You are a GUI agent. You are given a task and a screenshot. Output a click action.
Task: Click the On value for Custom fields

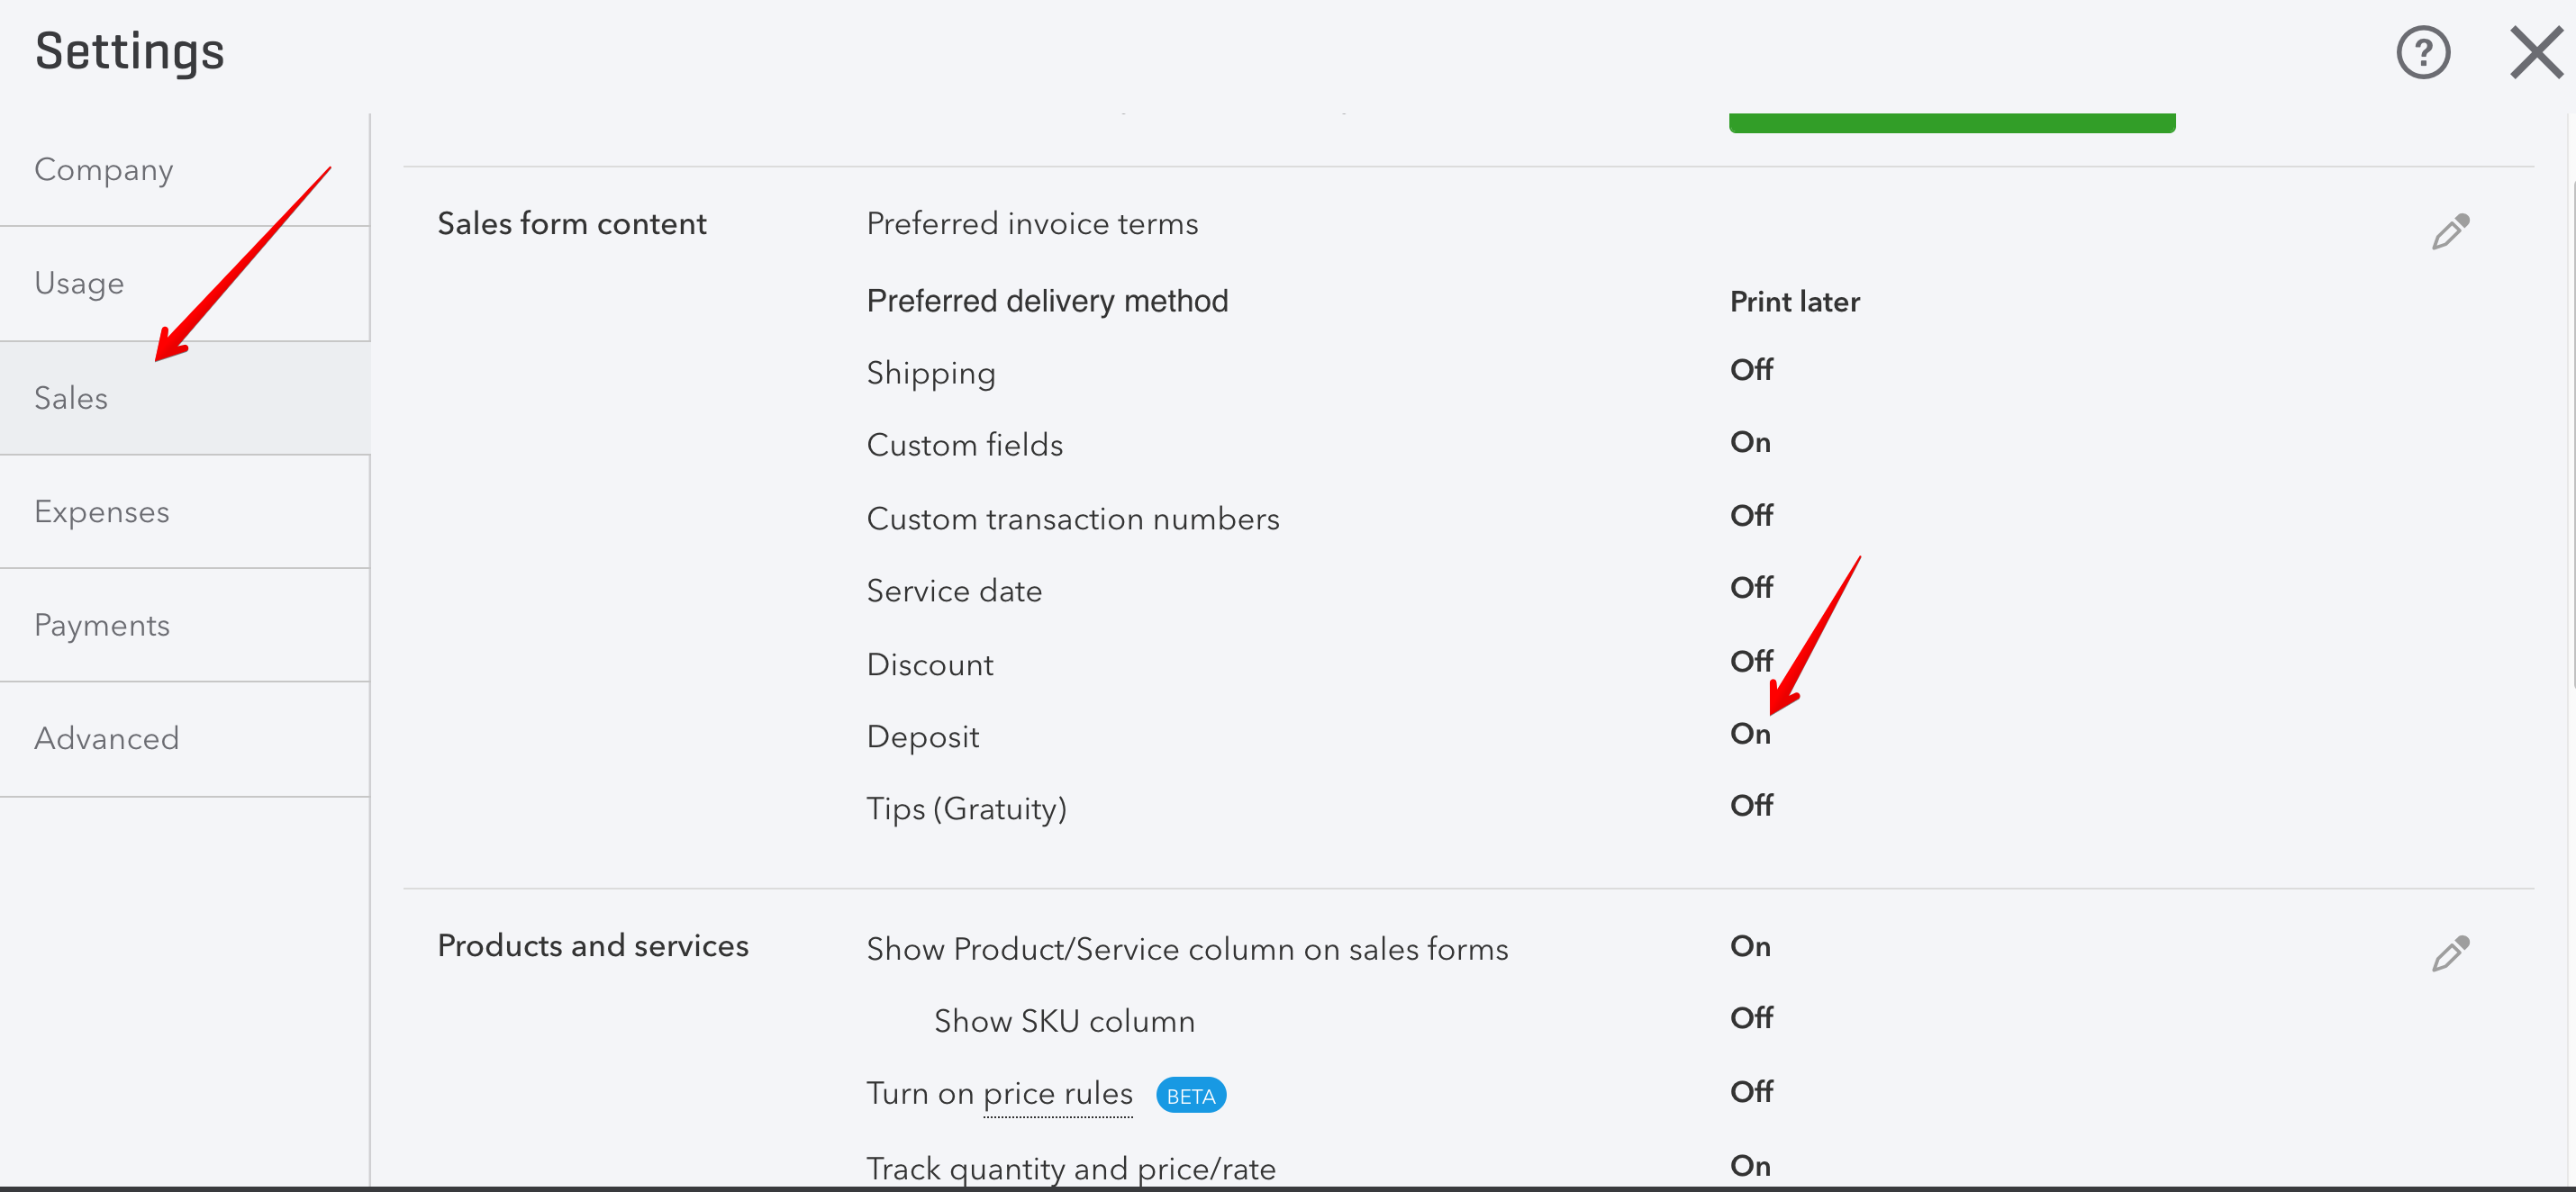pyautogui.click(x=1750, y=442)
